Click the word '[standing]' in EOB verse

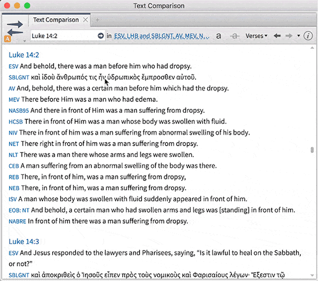[x=234, y=210]
